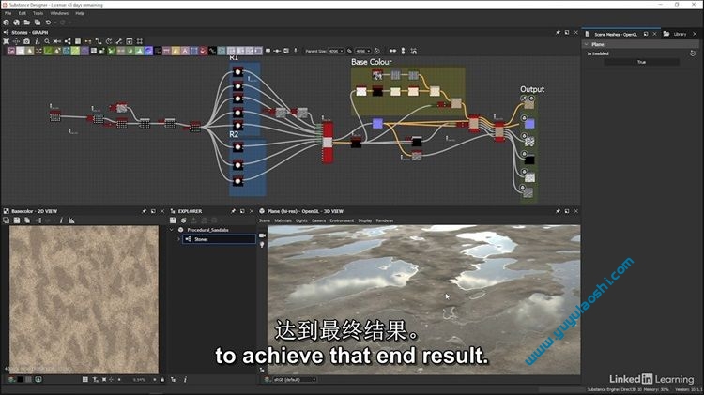Select the purple normal node in graph center
This screenshot has width=704, height=395.
pos(377,123)
